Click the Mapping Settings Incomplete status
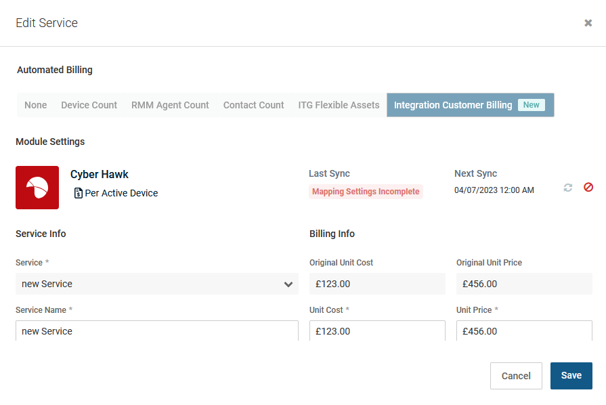This screenshot has height=405, width=606. 366,192
